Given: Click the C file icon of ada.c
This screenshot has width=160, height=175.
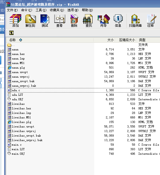Looking at the screenshot, I should point(9,90).
